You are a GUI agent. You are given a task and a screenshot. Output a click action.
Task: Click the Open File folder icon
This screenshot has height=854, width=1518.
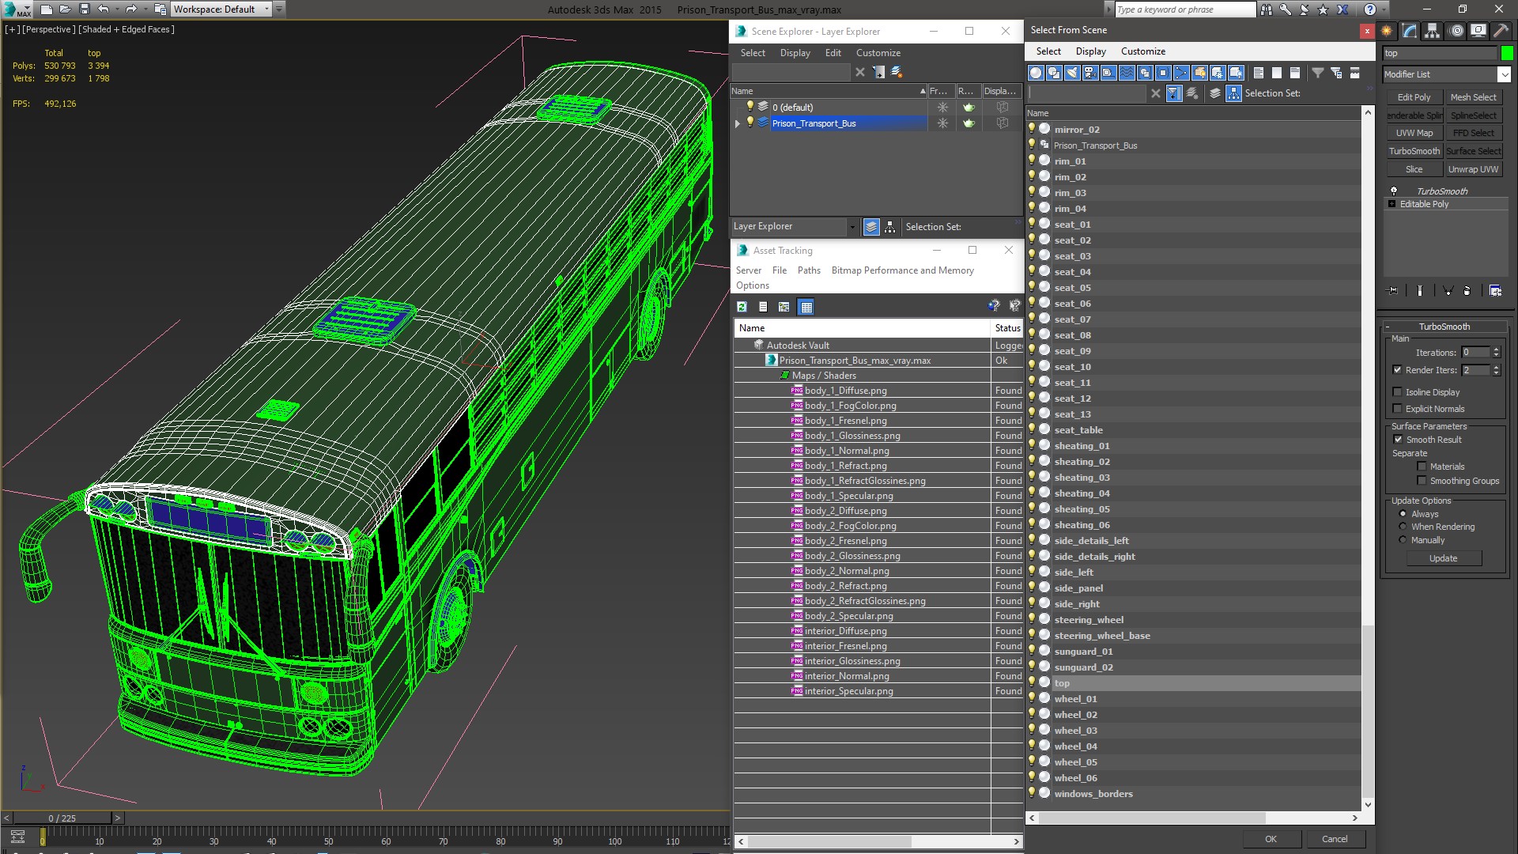click(x=65, y=9)
